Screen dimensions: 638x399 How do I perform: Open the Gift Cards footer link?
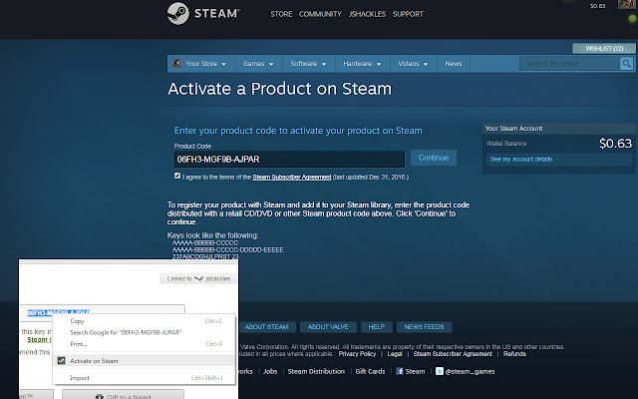(x=370, y=371)
